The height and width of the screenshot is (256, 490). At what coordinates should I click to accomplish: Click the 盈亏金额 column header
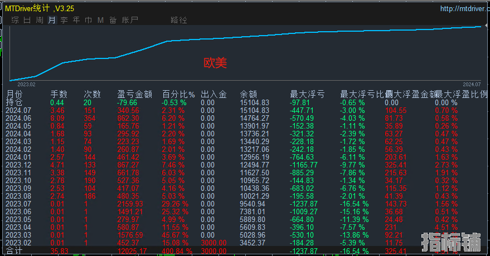point(134,95)
